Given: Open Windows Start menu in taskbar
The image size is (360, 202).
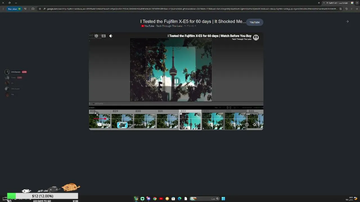Looking at the screenshot, I should tap(223, 199).
